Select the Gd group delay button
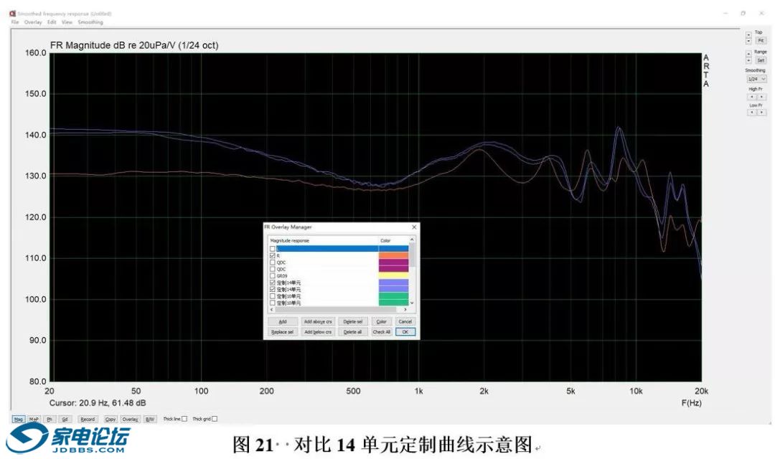This screenshot has width=775, height=459. tap(65, 419)
